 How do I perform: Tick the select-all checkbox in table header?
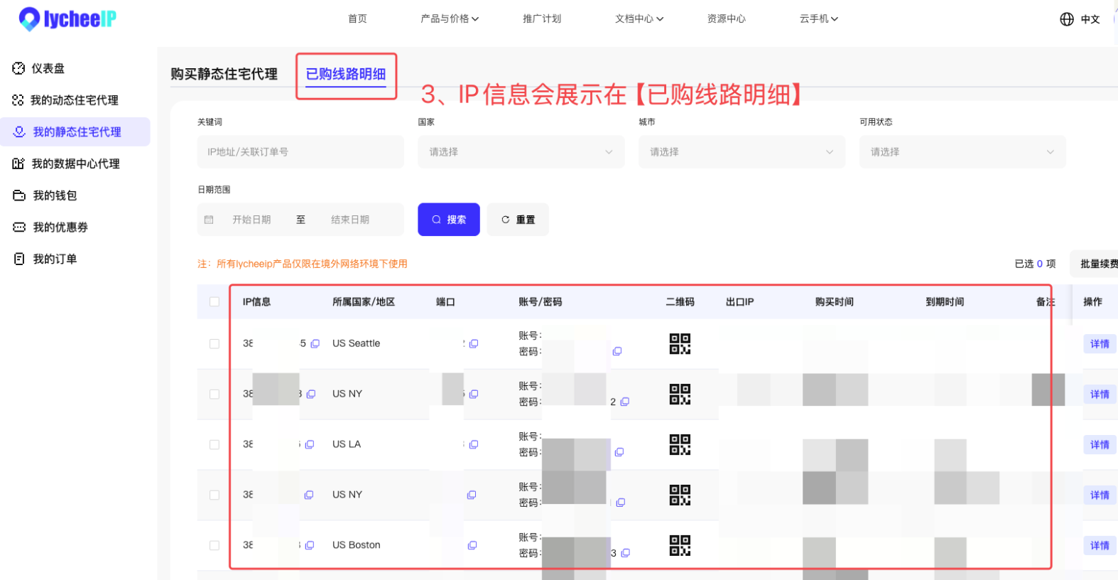[215, 302]
